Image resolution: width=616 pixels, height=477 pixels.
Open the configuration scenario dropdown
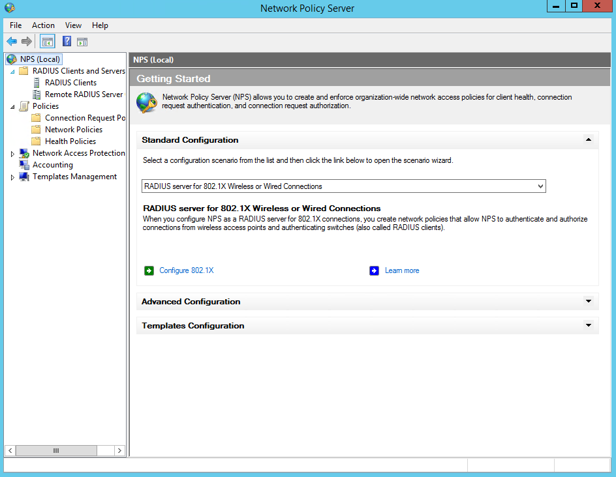point(540,186)
